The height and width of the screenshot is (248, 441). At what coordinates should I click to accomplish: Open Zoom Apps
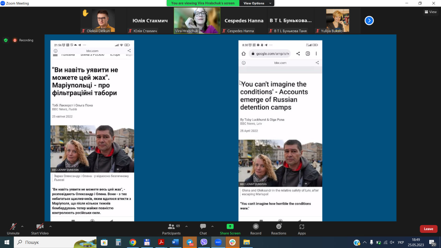(x=302, y=229)
